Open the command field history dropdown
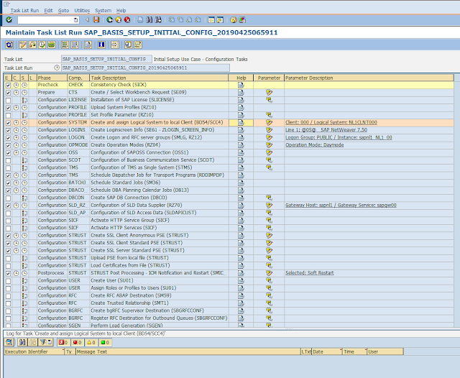 tap(76, 20)
